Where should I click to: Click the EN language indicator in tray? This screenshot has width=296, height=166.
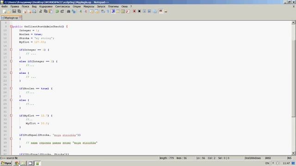tap(267, 163)
